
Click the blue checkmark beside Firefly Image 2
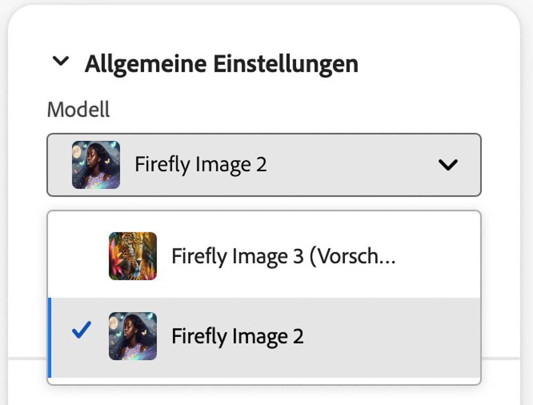82,330
